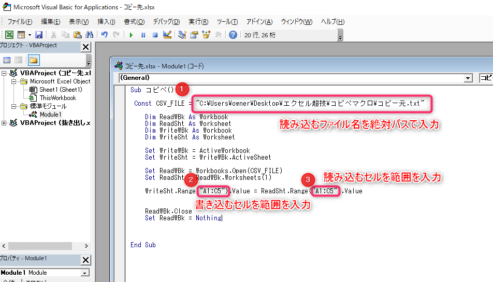493x282 pixels.
Task: Select the VBAProject (抜き出し.x row
Action: coord(55,123)
